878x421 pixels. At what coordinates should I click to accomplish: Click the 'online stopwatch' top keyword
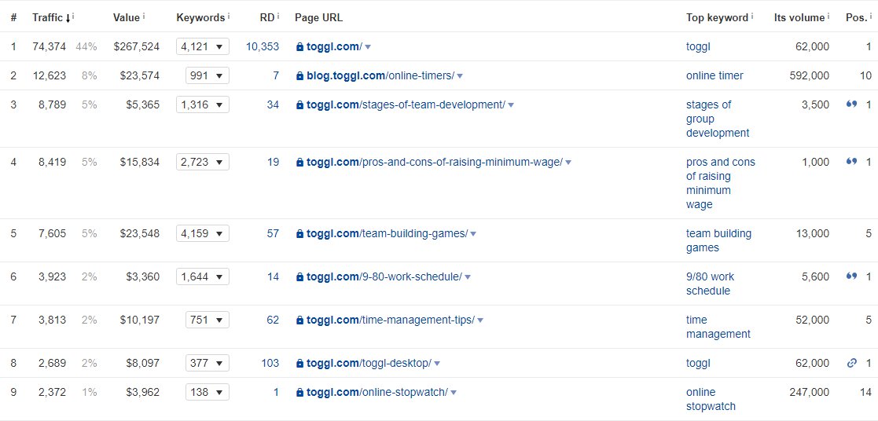(x=711, y=399)
